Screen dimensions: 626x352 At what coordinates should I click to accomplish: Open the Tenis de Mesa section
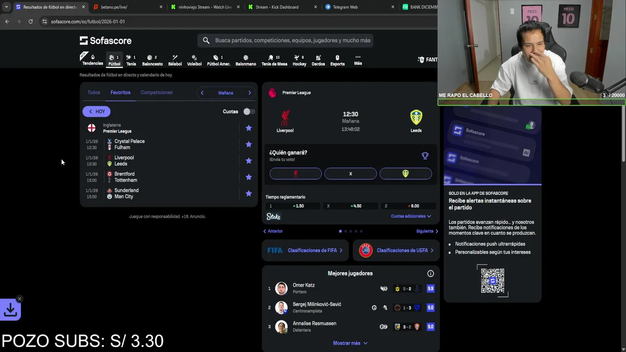pyautogui.click(x=274, y=60)
